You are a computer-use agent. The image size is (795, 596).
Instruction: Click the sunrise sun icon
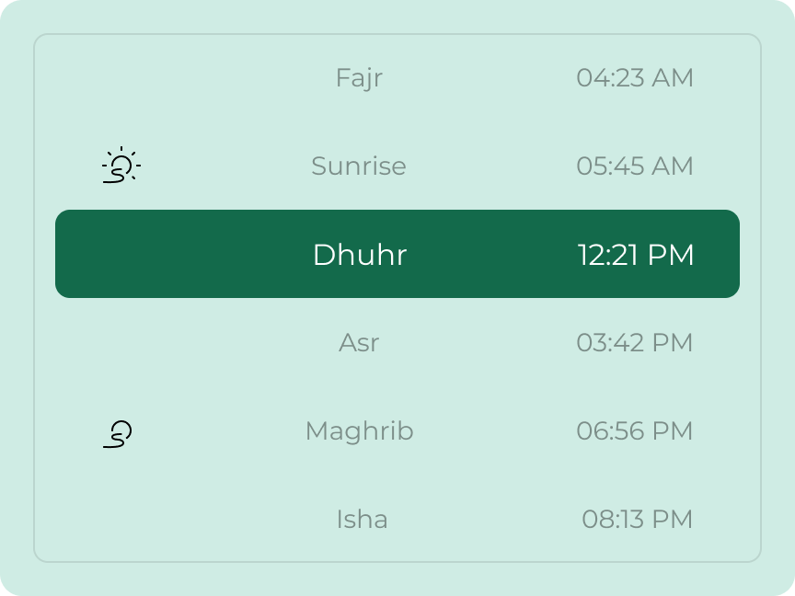coord(121,166)
